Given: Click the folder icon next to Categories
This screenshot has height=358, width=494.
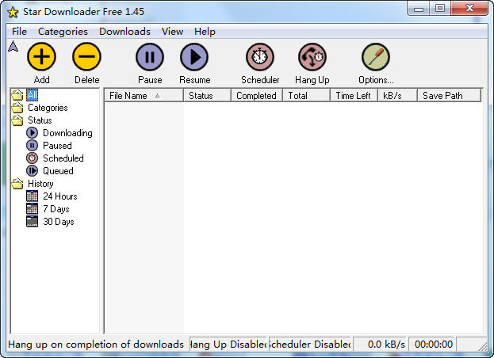Looking at the screenshot, I should coord(17,108).
